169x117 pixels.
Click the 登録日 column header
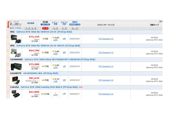(75, 22)
